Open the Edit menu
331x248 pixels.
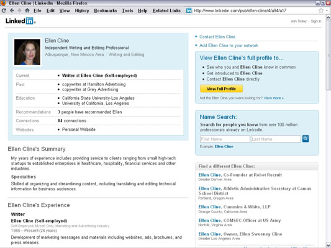point(50,11)
